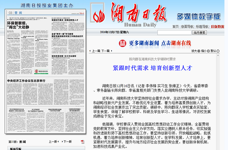
Task: Open the PDF download icon for page 03
Action: [82, 142]
